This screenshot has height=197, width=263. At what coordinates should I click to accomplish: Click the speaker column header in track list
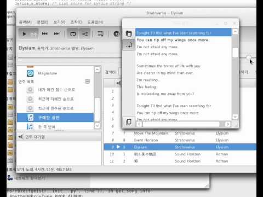118,83
